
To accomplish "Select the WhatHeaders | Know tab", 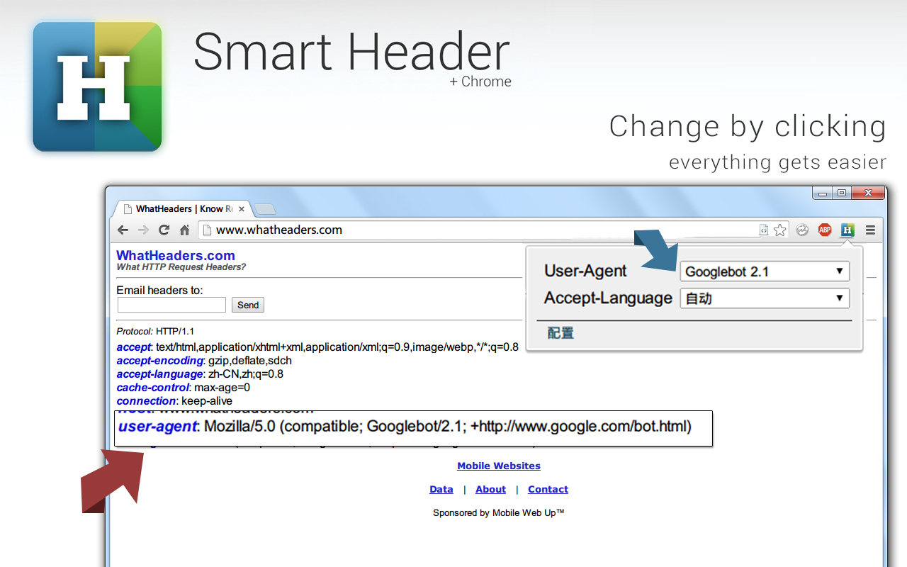I will point(184,209).
